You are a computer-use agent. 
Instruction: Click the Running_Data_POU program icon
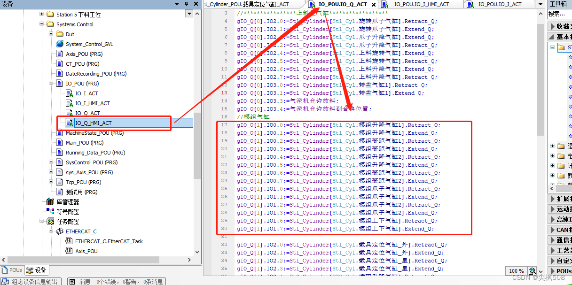point(60,152)
